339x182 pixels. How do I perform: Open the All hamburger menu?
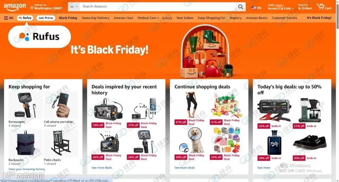pos(9,18)
